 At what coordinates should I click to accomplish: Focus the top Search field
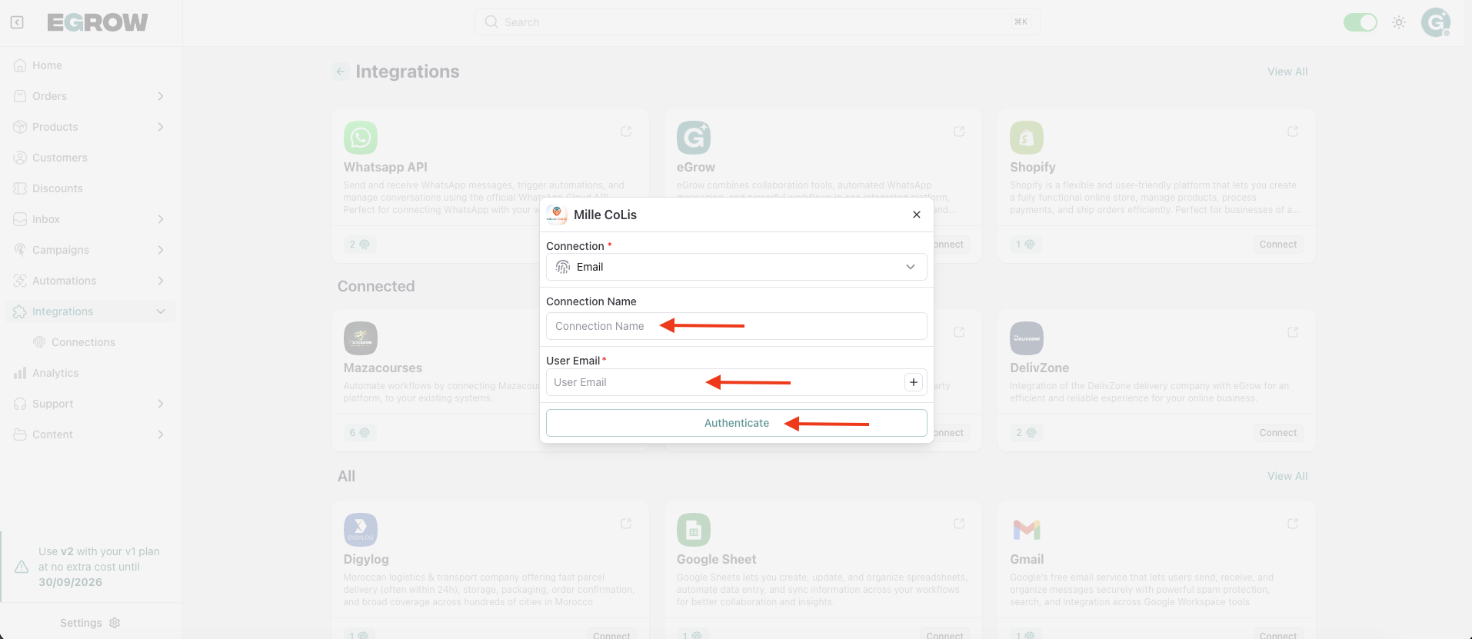(x=757, y=22)
